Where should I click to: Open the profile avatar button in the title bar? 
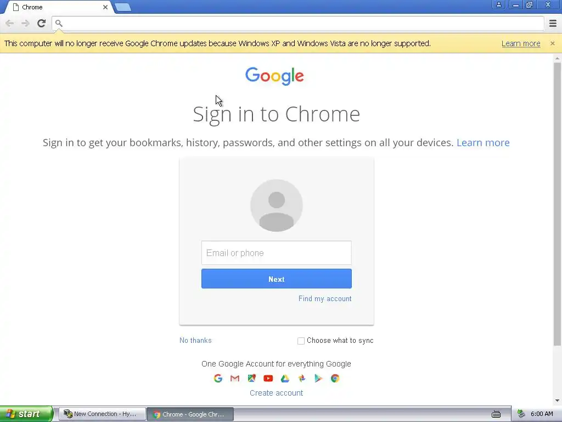pyautogui.click(x=498, y=4)
